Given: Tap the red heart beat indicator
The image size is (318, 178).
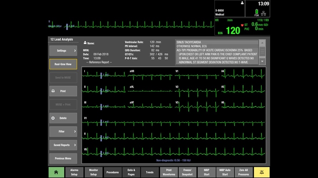Looking at the screenshot, I should 242,25.
